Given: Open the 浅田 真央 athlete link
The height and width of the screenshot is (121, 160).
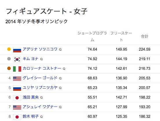Looking at the screenshot, I should pos(31,97).
